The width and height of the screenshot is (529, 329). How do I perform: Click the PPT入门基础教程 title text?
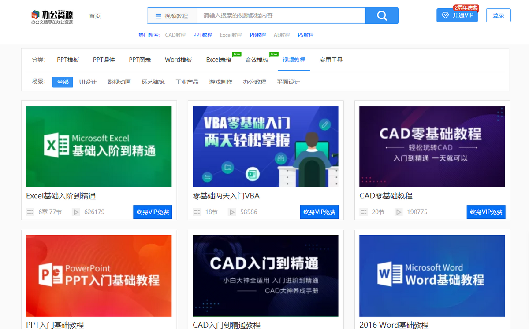tap(55, 325)
